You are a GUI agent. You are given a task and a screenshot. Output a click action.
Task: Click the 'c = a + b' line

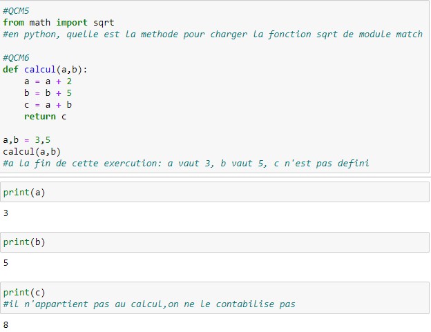pos(48,105)
